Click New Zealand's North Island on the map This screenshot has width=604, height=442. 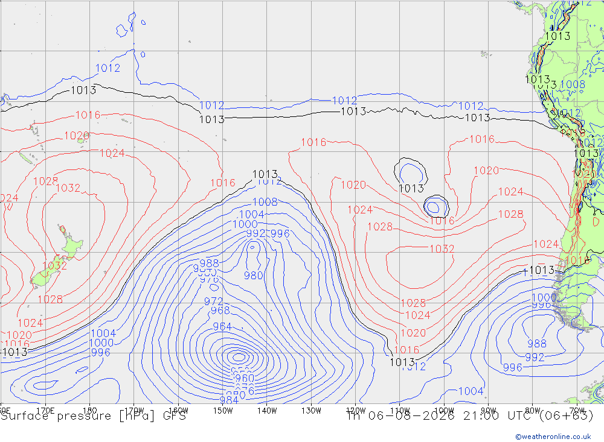[71, 244]
